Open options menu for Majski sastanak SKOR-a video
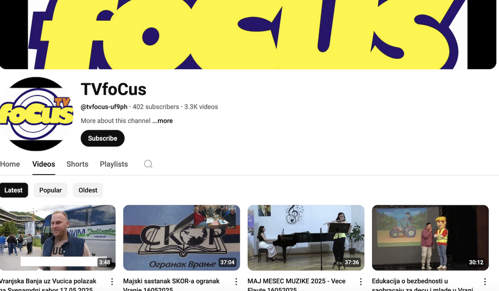Screen dimensions: 499x291 236,282
